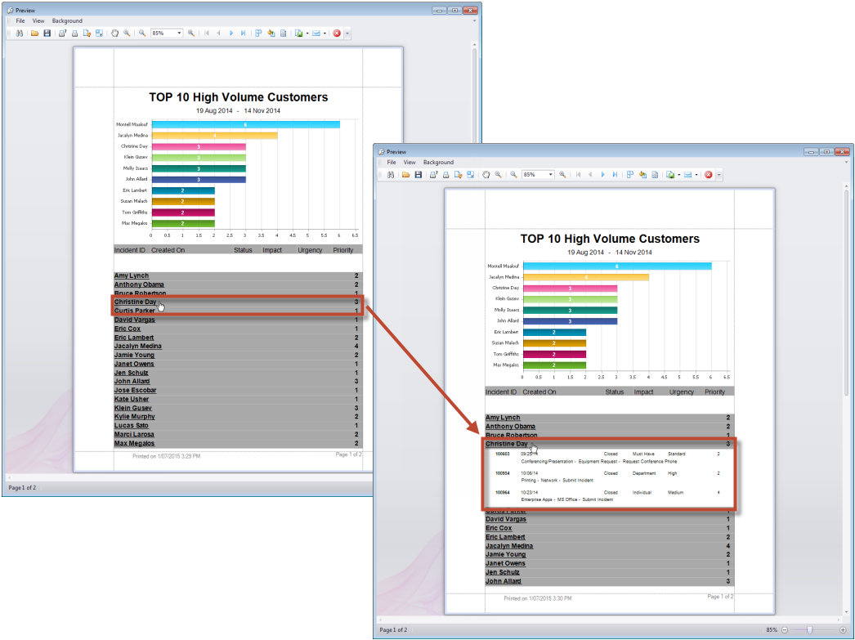The height and width of the screenshot is (640, 855).
Task: Click Fill Background color icon in front window
Action: pos(643,175)
